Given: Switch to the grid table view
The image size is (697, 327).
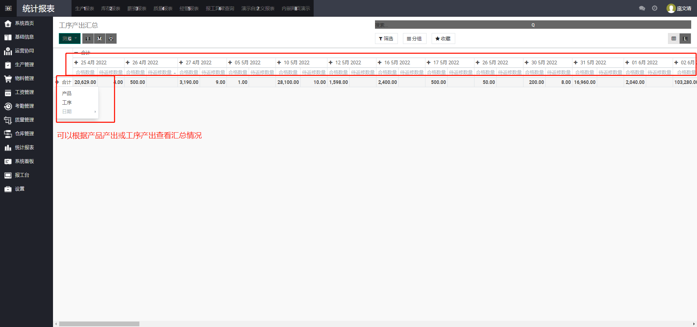Looking at the screenshot, I should (x=673, y=39).
